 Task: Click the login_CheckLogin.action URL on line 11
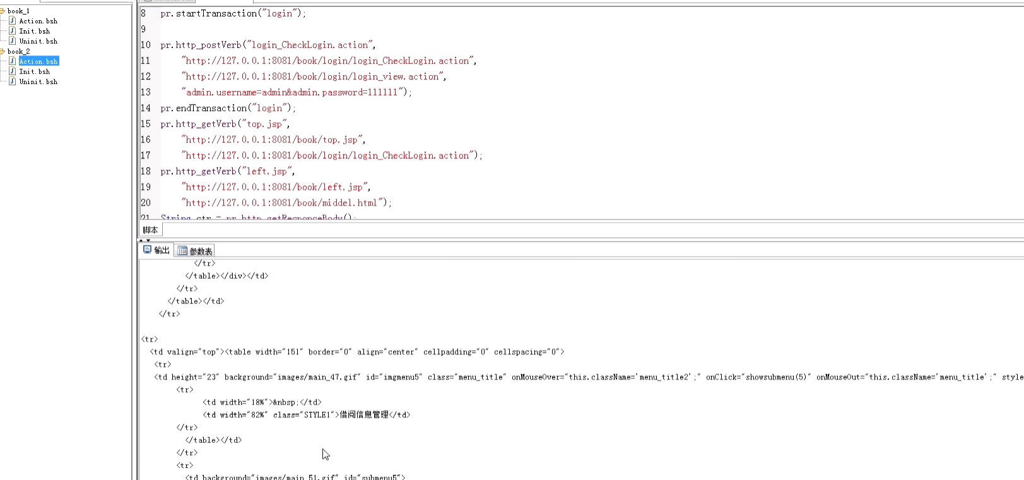point(329,61)
